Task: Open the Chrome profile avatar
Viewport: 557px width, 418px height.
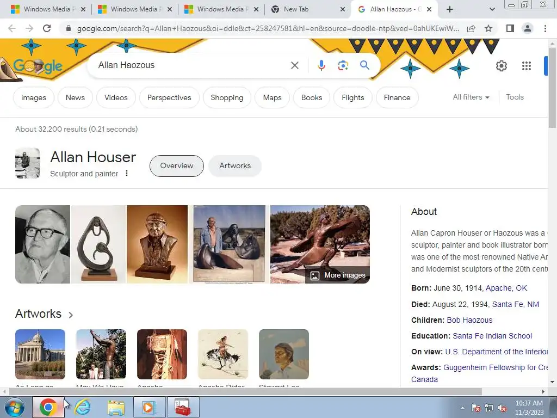Action: click(x=528, y=28)
